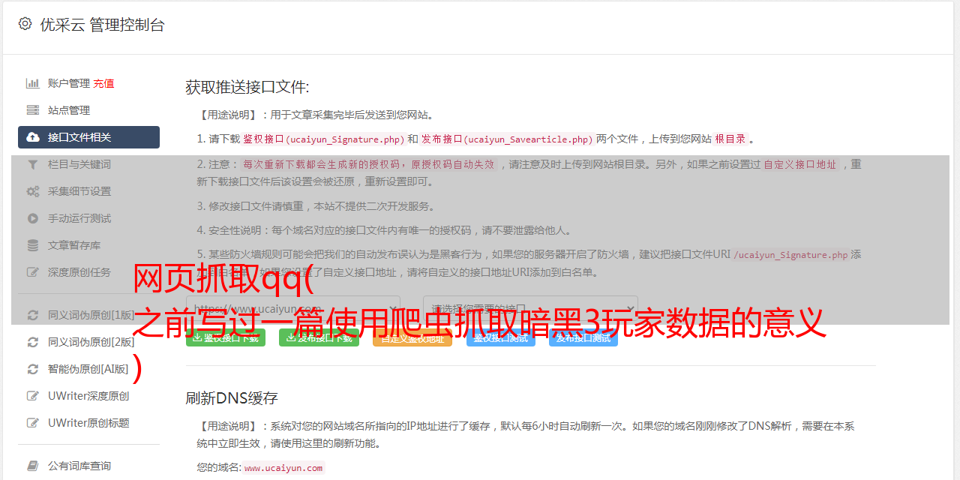
Task: Click the 优采云 管理控制台 title
Action: (102, 25)
